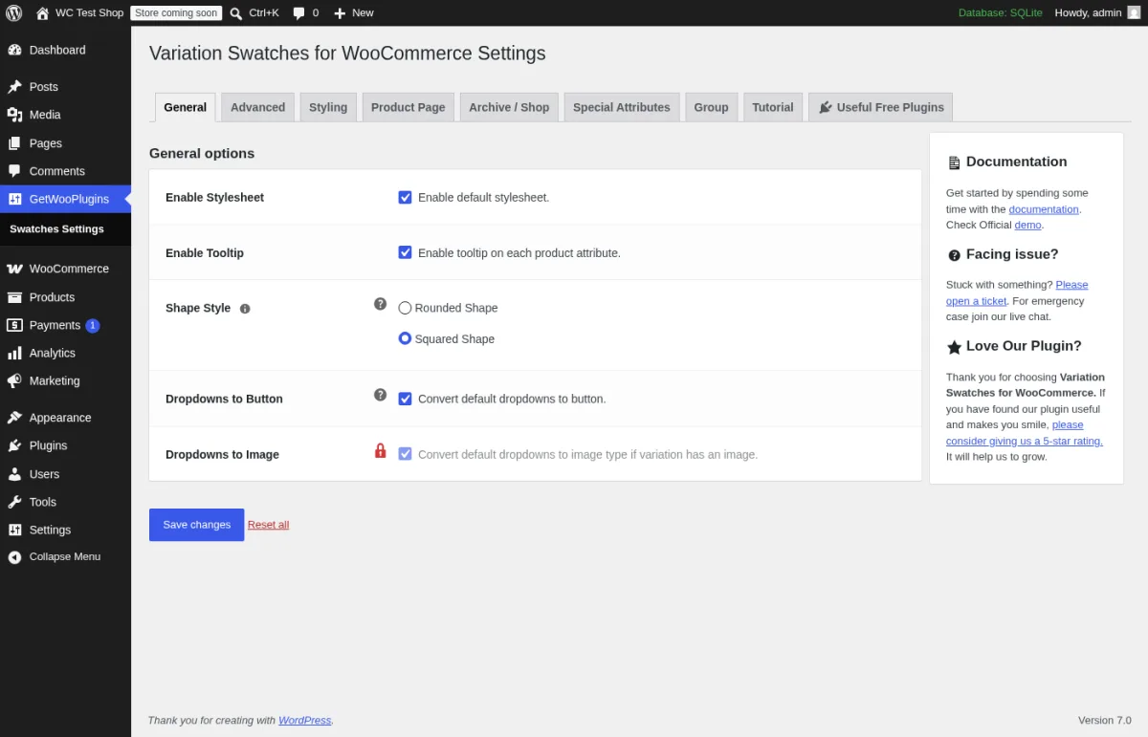Select the Rounded Shape radio button
Screen dimensions: 1148x737
tap(406, 308)
